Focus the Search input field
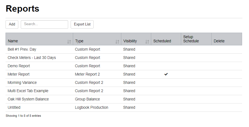Viewport: 249px width, 127px height. click(x=44, y=24)
